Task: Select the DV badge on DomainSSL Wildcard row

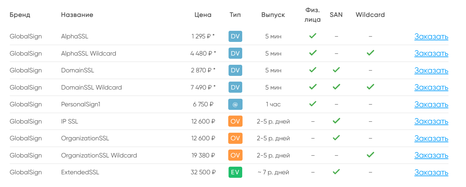Action: coord(235,87)
